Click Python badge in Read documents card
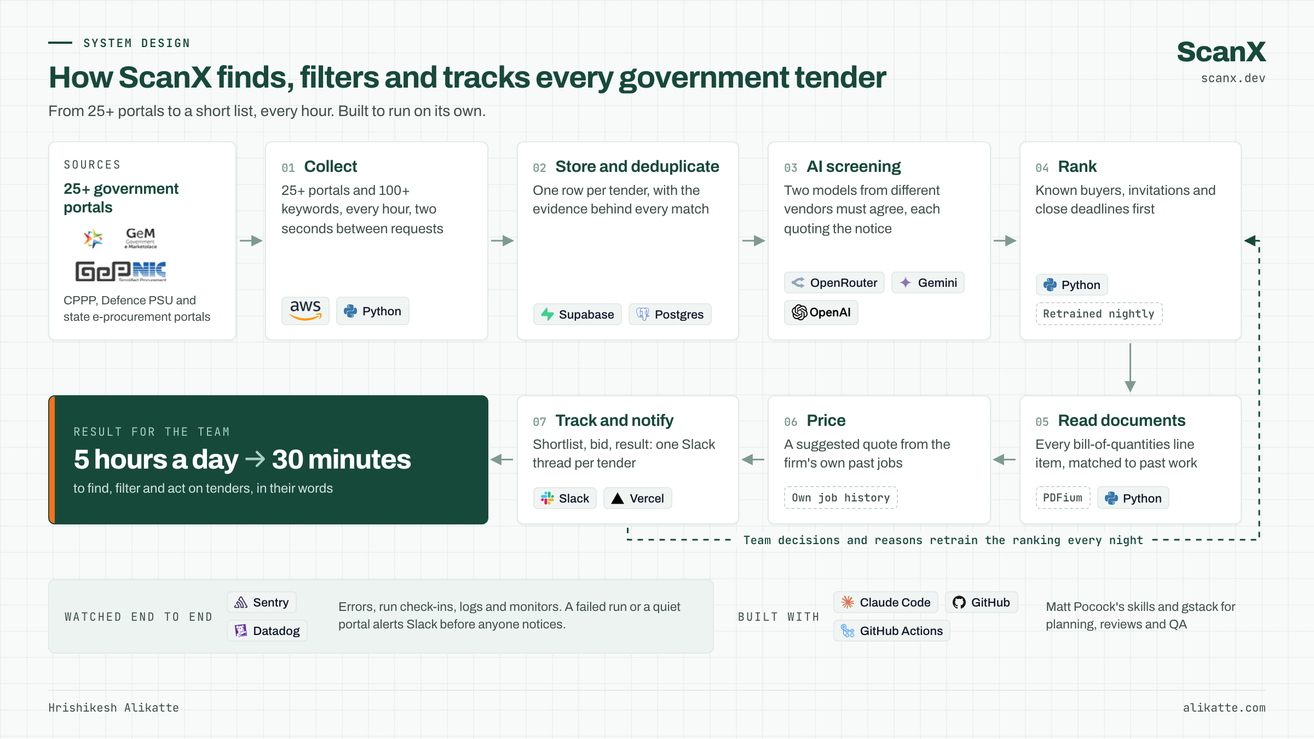The height and width of the screenshot is (739, 1314). pos(1133,498)
